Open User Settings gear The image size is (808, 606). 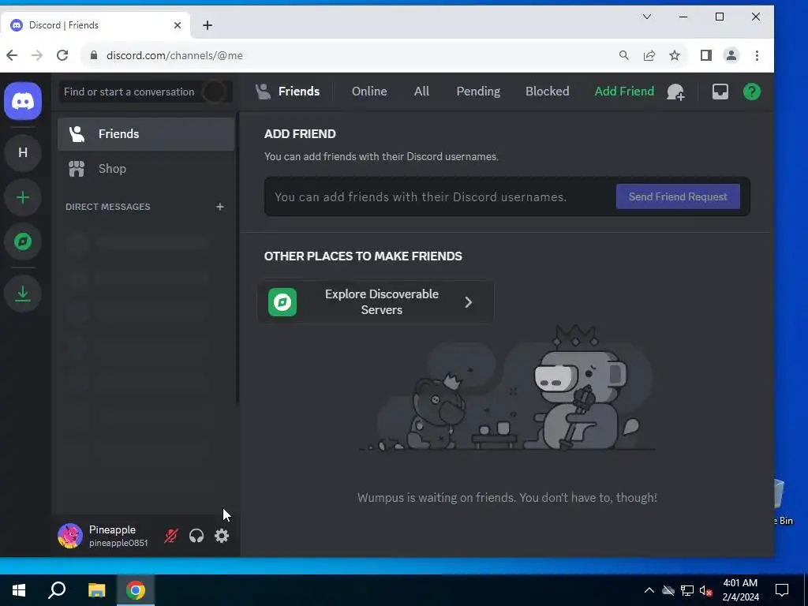(222, 536)
